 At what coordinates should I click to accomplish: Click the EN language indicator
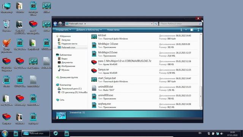pyautogui.click(x=200, y=133)
